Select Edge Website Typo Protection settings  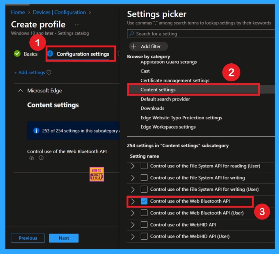181,118
